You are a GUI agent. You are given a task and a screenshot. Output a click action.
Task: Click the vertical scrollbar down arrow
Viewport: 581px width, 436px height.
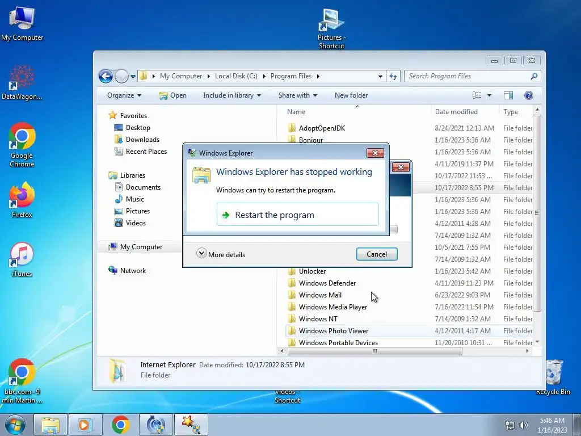point(537,342)
